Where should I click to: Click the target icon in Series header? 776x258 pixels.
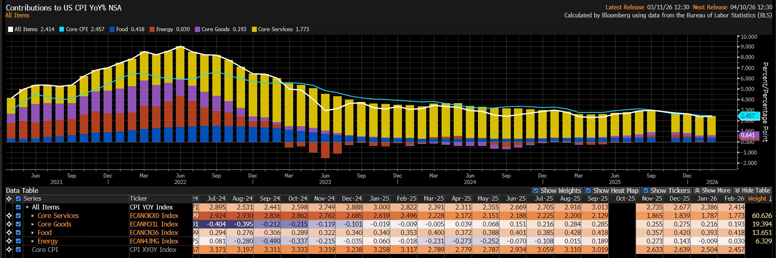[9, 199]
